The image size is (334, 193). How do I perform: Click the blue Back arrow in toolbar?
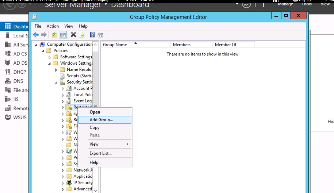coord(36,35)
